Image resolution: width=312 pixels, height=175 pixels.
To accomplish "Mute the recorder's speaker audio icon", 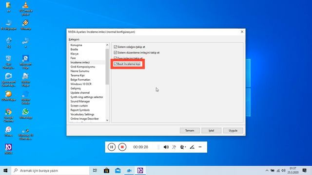I will coord(166,147).
